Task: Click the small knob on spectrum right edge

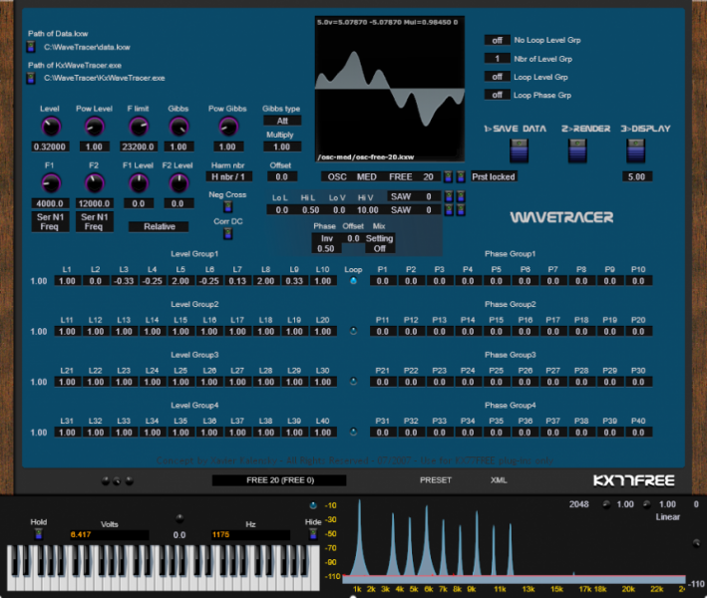Action: tap(697, 543)
